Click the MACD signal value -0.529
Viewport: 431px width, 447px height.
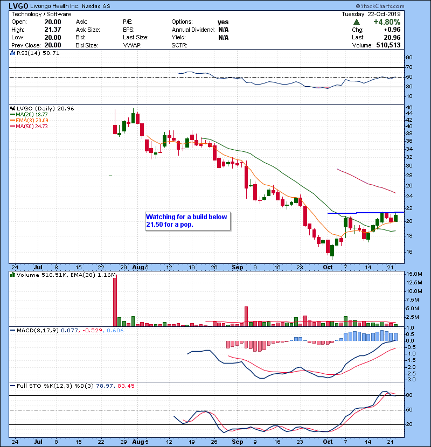click(x=93, y=330)
